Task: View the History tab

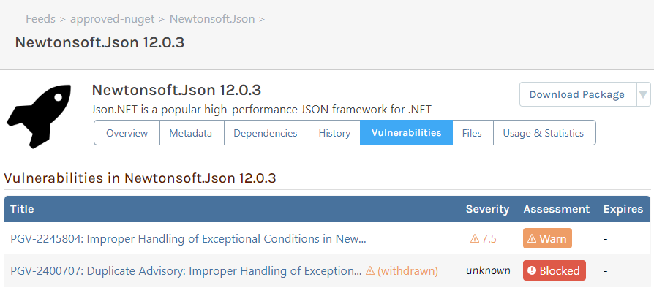Action: [x=334, y=133]
